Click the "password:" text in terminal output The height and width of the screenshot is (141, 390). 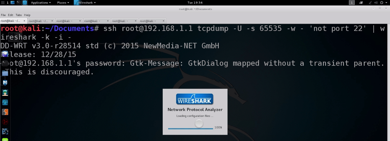(x=106, y=64)
